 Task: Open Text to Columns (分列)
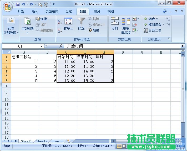(115, 24)
